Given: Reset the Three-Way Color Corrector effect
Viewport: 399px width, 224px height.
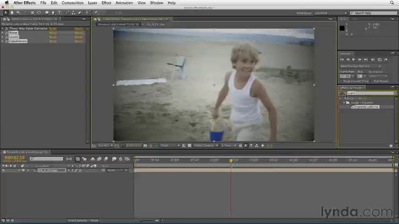Looking at the screenshot, I should [x=52, y=29].
